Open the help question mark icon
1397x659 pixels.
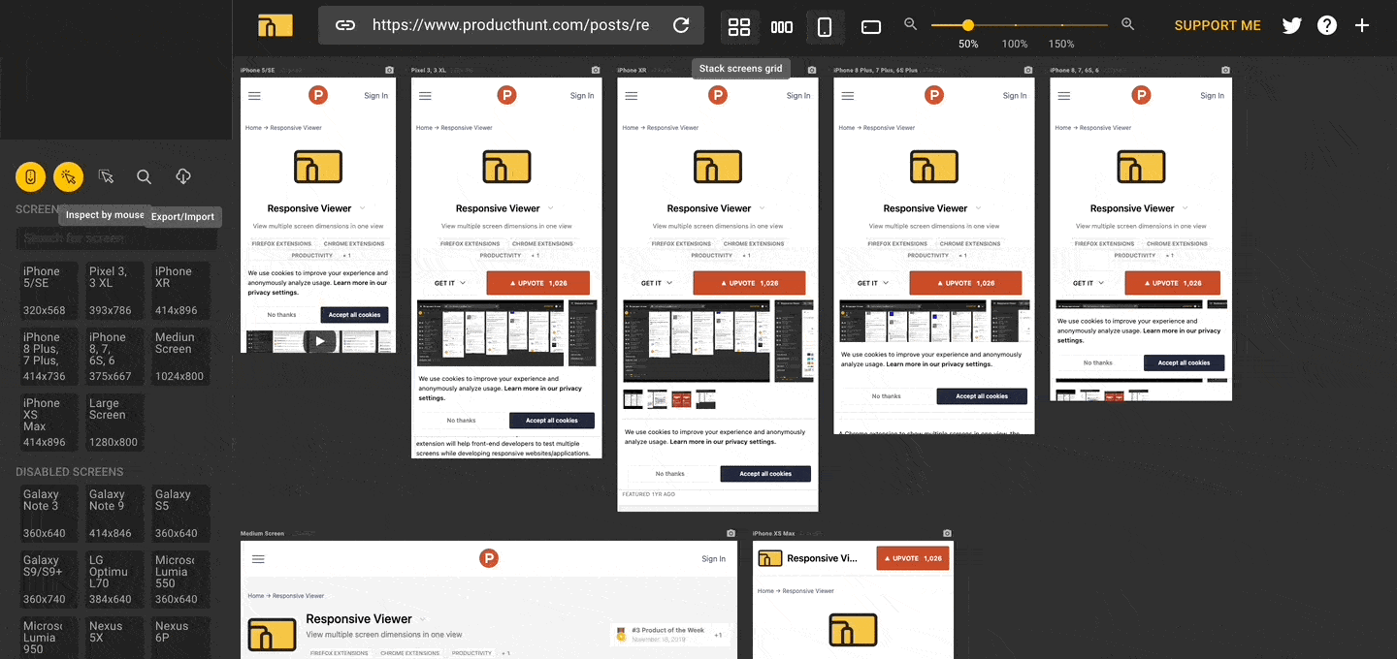pyautogui.click(x=1327, y=25)
